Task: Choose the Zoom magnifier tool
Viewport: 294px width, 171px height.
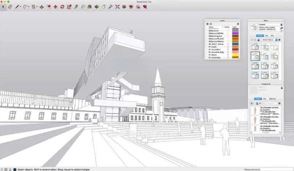Action: 110,7
